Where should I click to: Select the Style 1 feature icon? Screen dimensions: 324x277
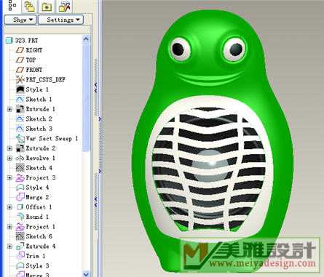(x=20, y=89)
